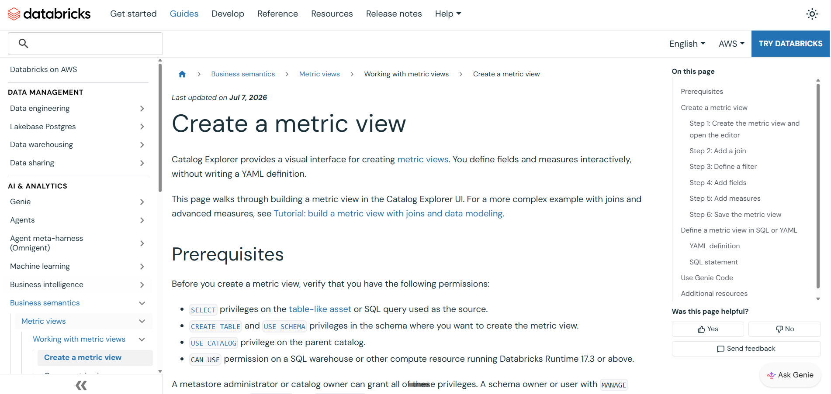Open the Help dropdown
The width and height of the screenshot is (831, 394).
coord(448,14)
